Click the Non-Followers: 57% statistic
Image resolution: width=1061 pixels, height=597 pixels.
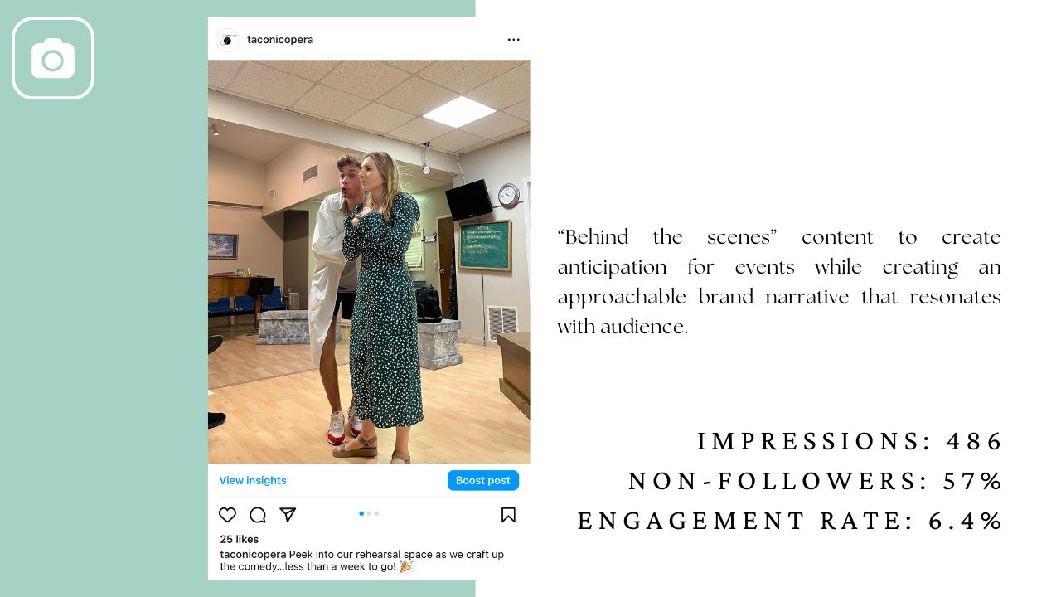click(816, 481)
